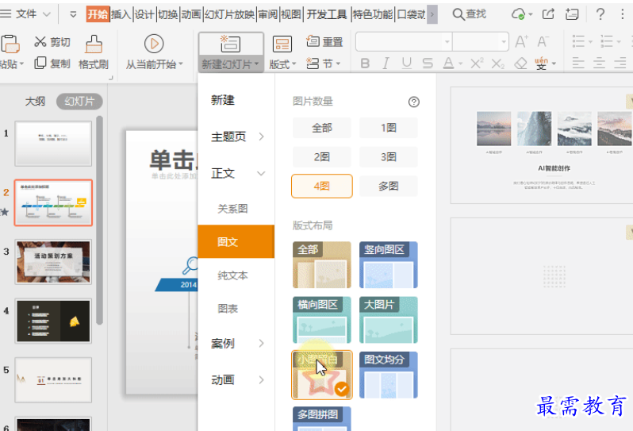Select 图表 in the category list
The height and width of the screenshot is (431, 633).
(228, 309)
